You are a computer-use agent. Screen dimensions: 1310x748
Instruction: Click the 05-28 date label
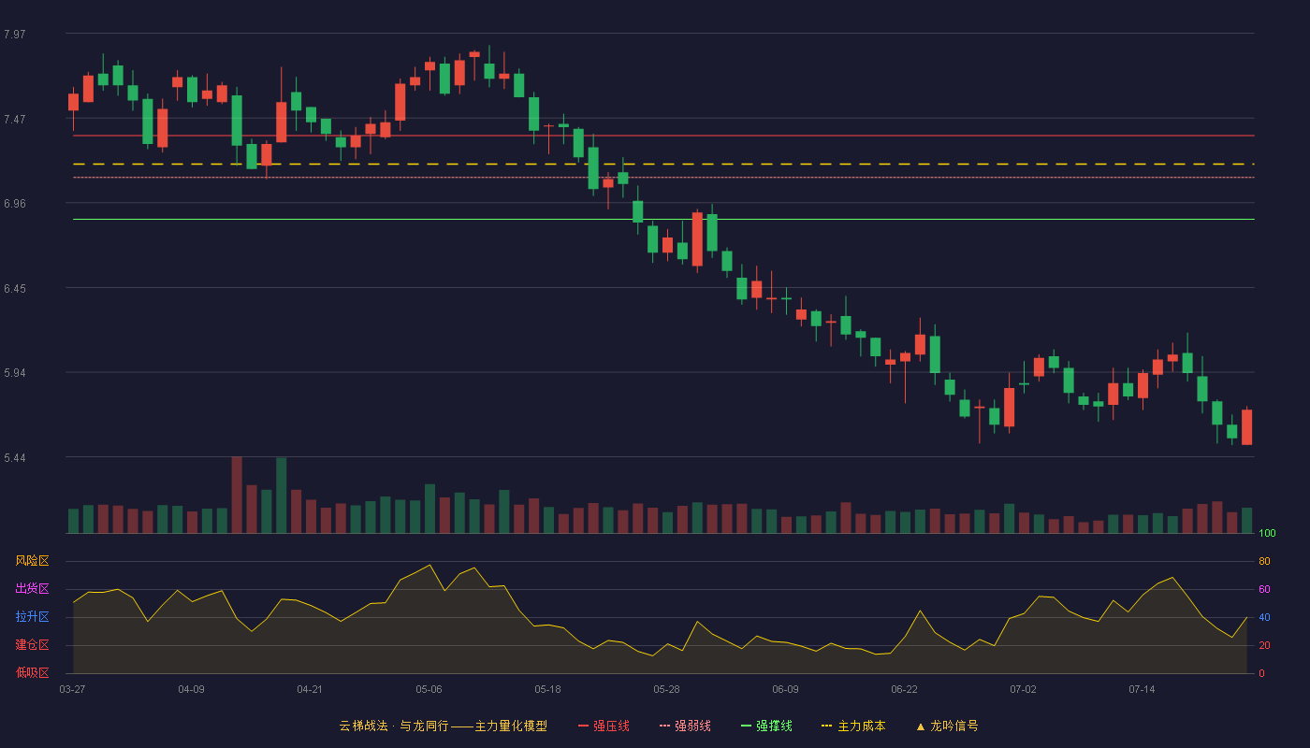[x=666, y=689]
